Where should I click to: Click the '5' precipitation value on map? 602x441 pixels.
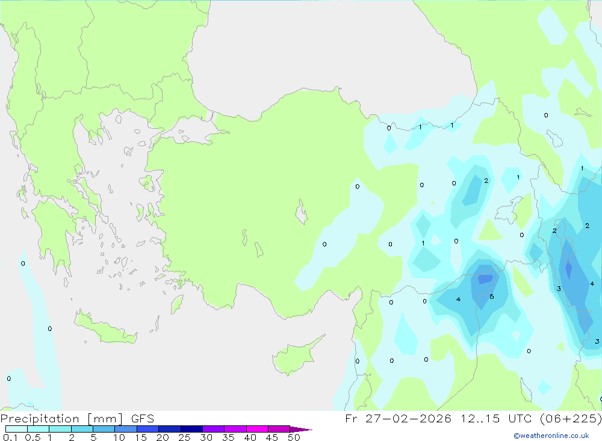[492, 297]
